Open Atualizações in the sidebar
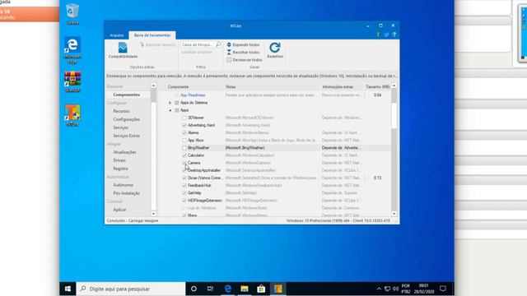This screenshot has width=527, height=296. (x=124, y=152)
